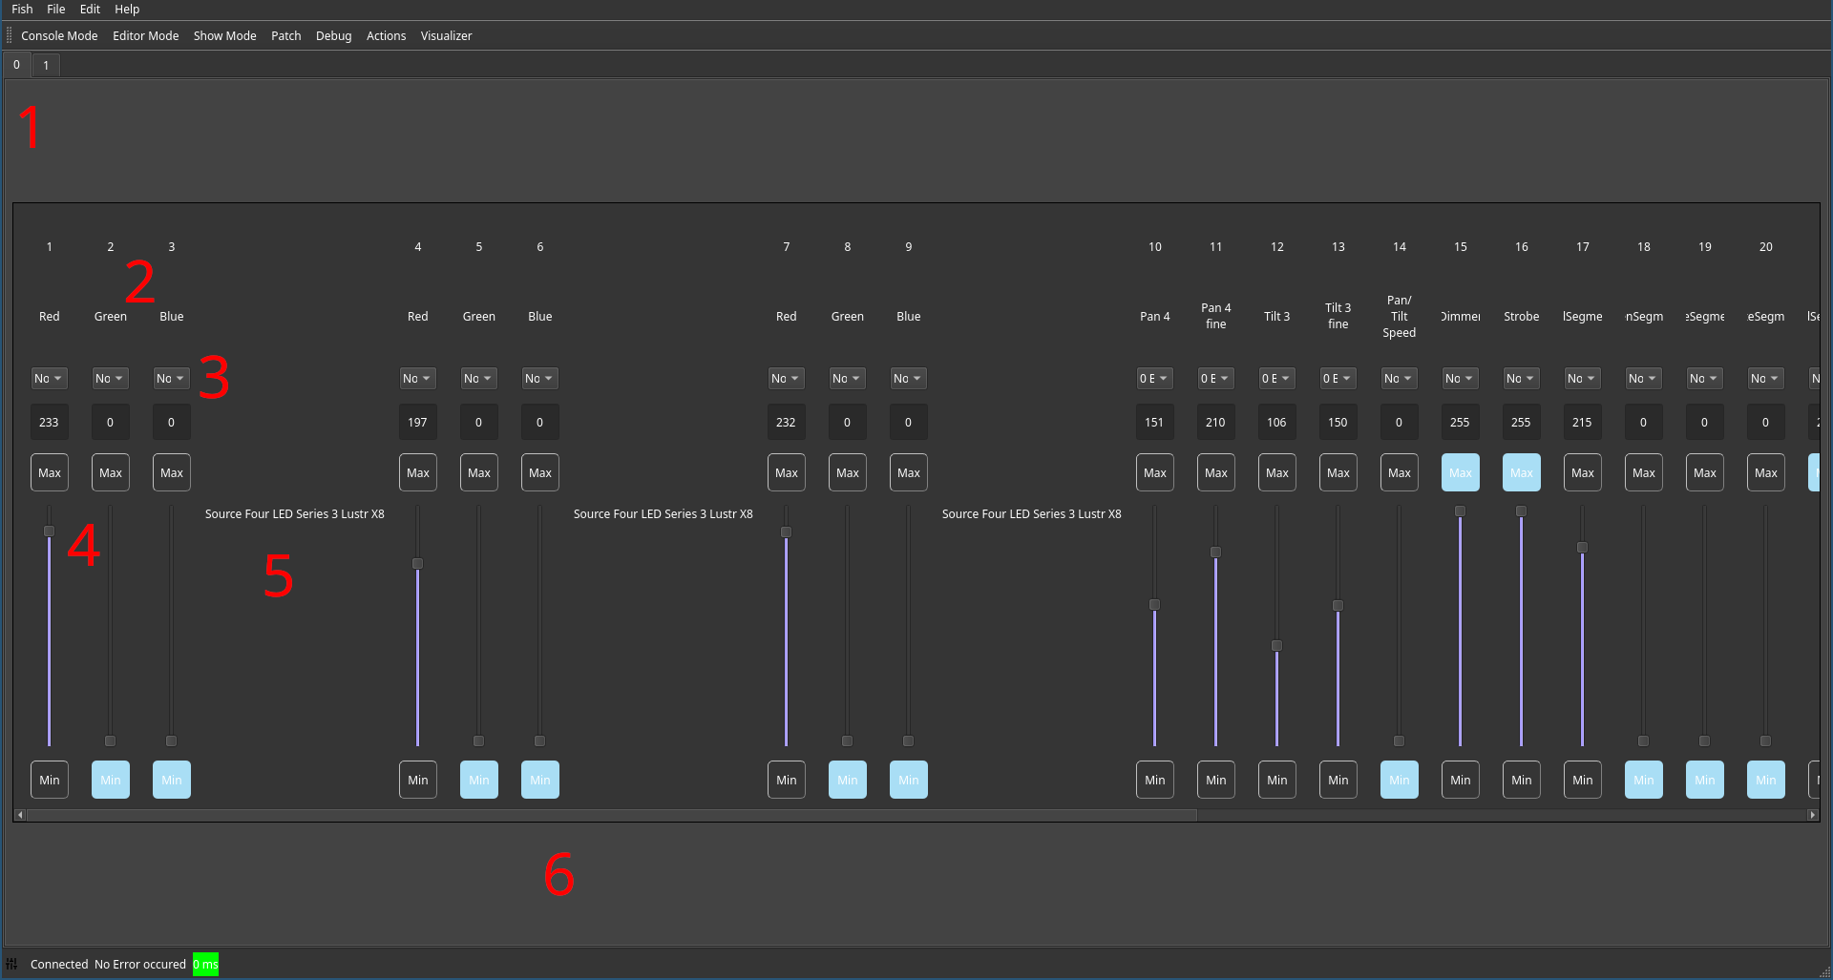1833x980 pixels.
Task: Switch to Show Mode
Action: pos(224,35)
